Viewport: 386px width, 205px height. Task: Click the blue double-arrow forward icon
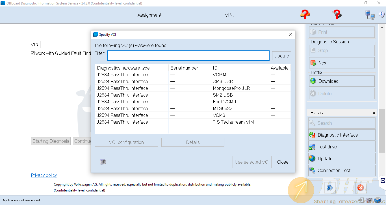point(330,188)
